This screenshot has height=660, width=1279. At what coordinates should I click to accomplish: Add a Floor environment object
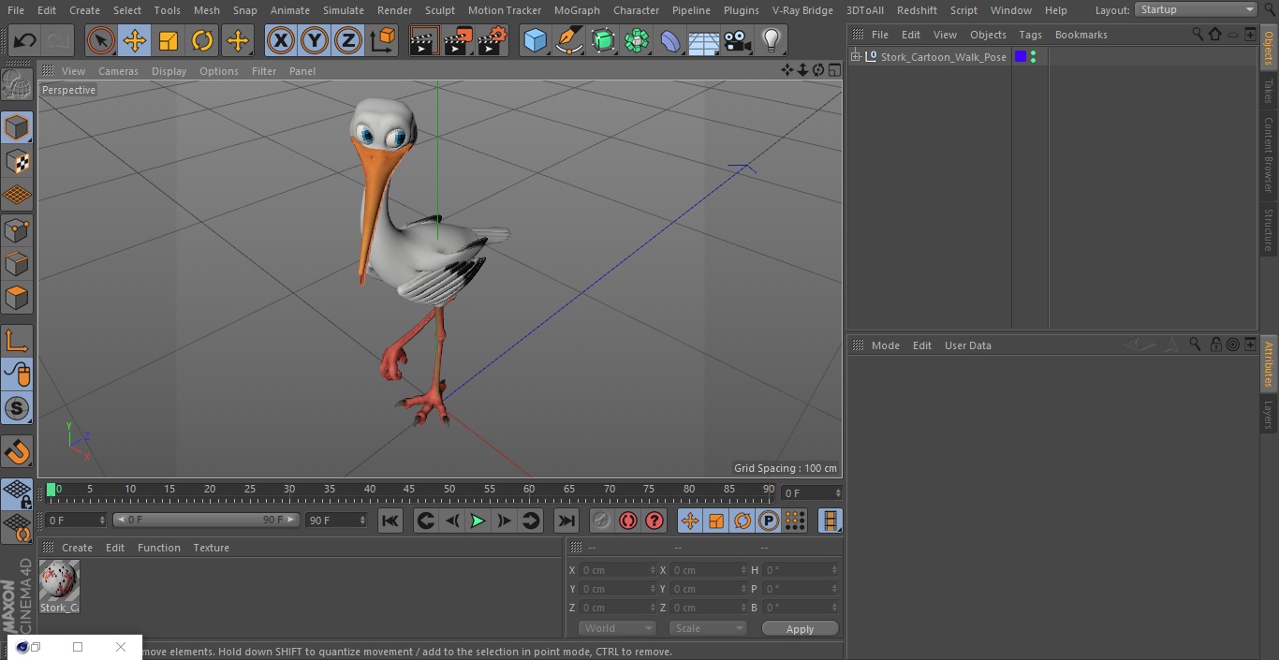704,40
